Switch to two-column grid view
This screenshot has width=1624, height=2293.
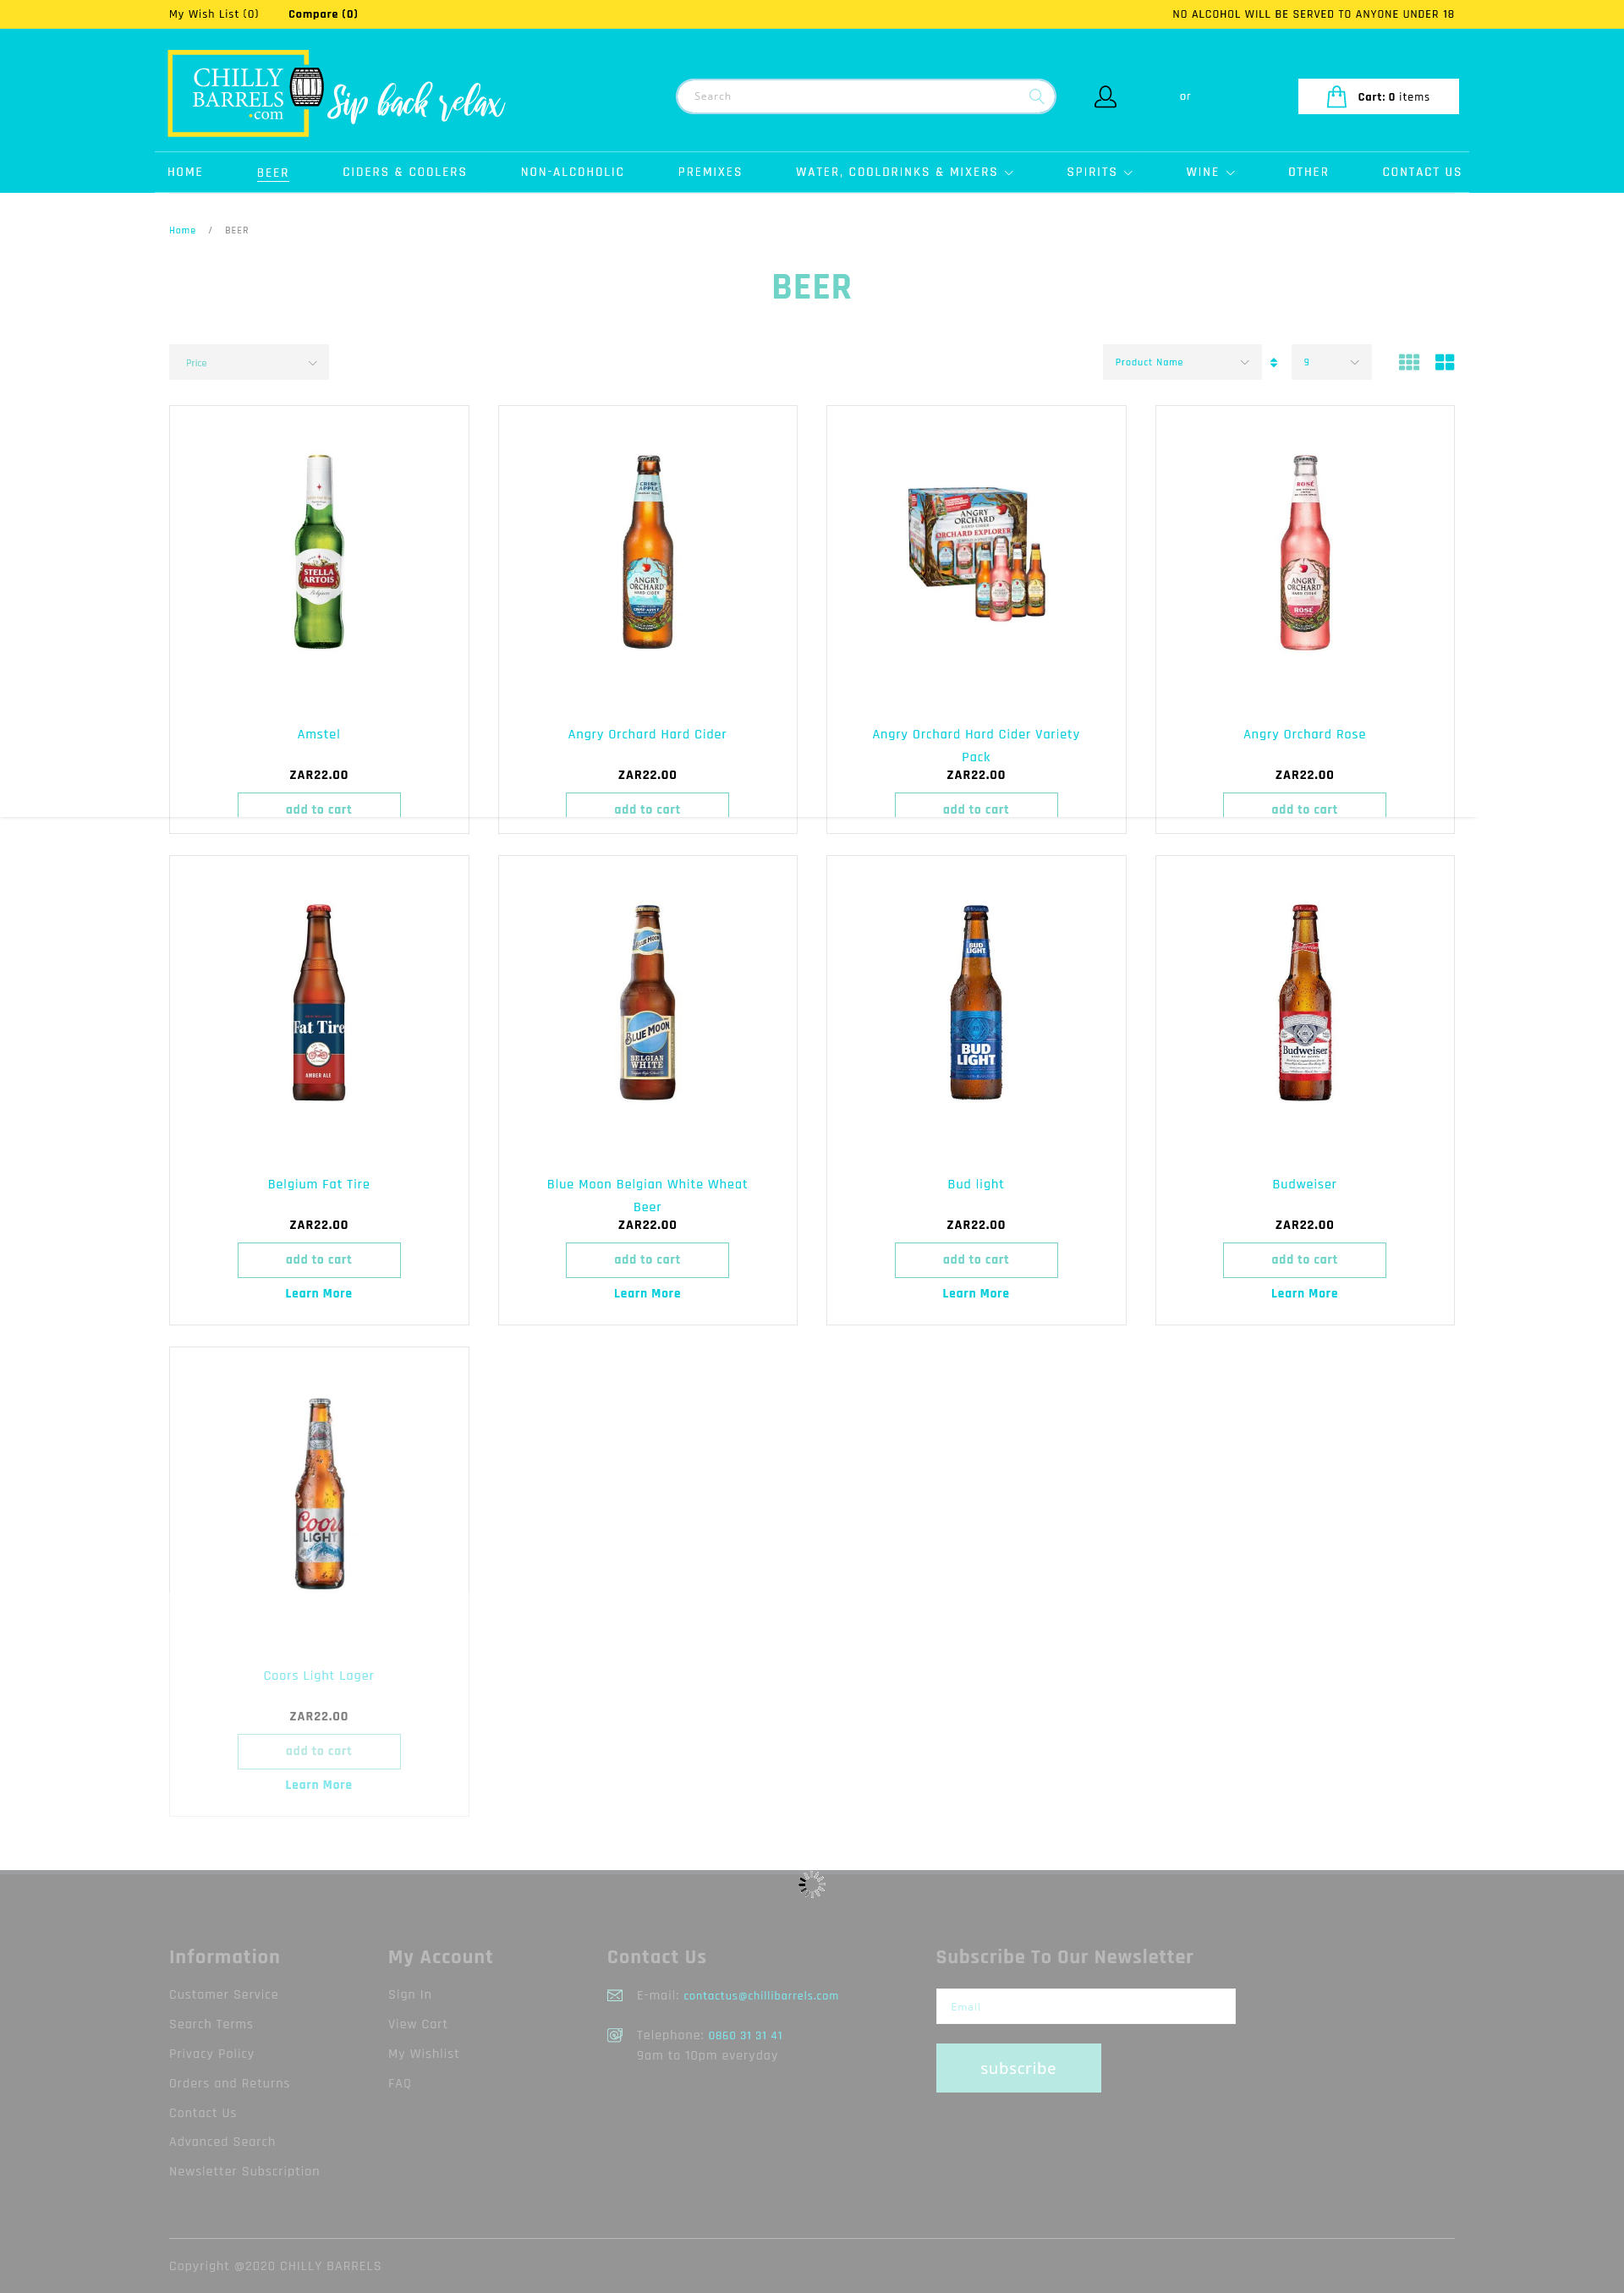click(1444, 362)
